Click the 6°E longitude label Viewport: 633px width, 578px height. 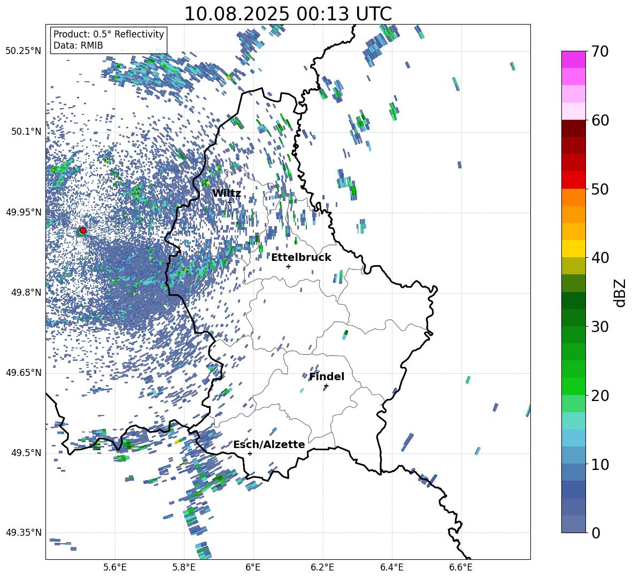[x=253, y=567]
